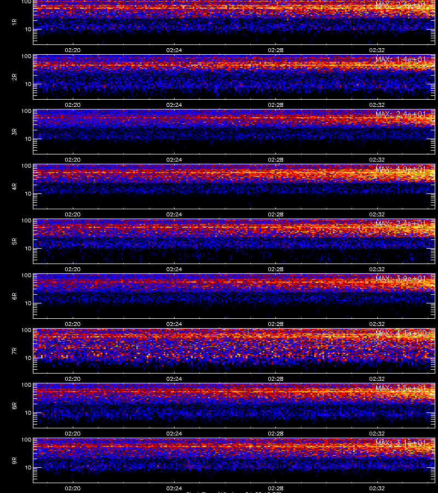This screenshot has width=438, height=493.
Task: Click the 02:20 time label under panel 4R
Action: tap(73, 214)
